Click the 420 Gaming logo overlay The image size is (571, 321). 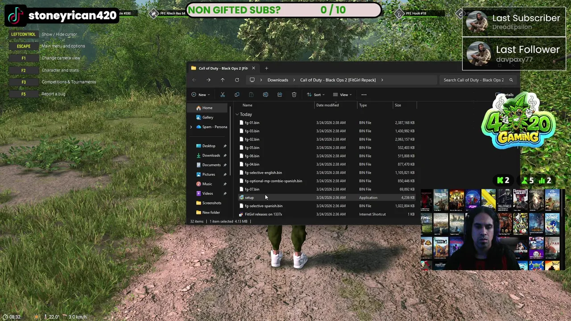pyautogui.click(x=518, y=120)
